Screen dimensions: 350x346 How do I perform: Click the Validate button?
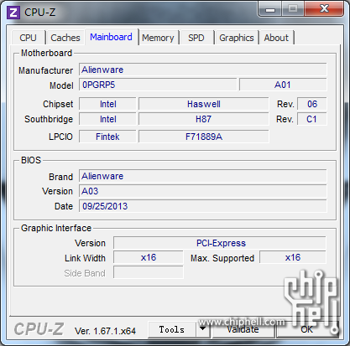coord(243,329)
